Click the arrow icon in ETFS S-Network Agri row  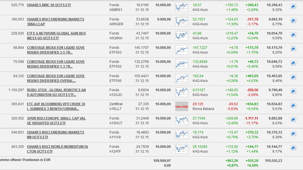[x=293, y=35]
